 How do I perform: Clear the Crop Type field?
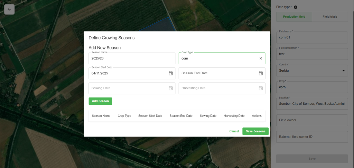tap(261, 58)
